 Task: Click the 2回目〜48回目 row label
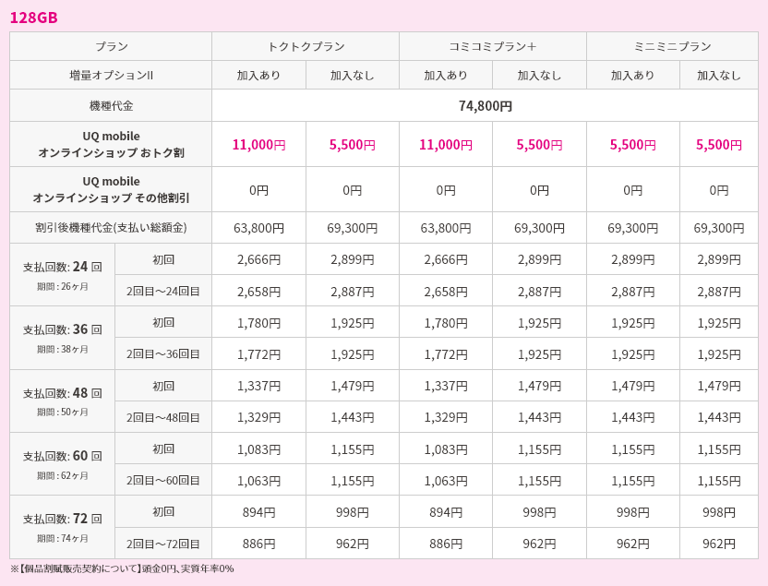163,417
